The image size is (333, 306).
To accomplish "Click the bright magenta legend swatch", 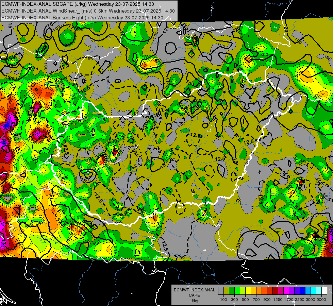I will 286,291.
